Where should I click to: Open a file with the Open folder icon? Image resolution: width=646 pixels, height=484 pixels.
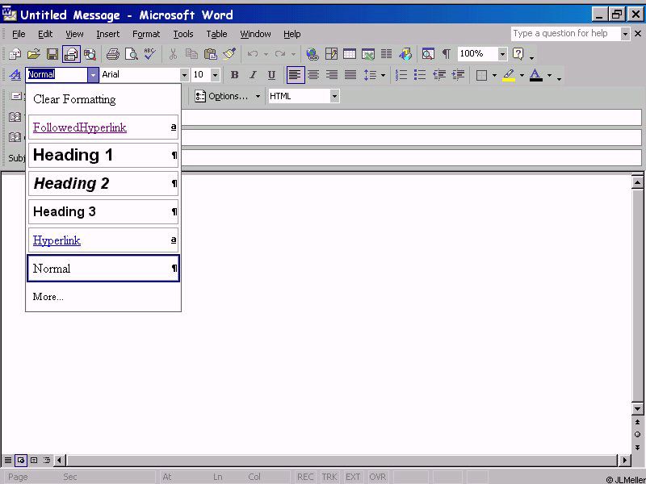coord(34,54)
